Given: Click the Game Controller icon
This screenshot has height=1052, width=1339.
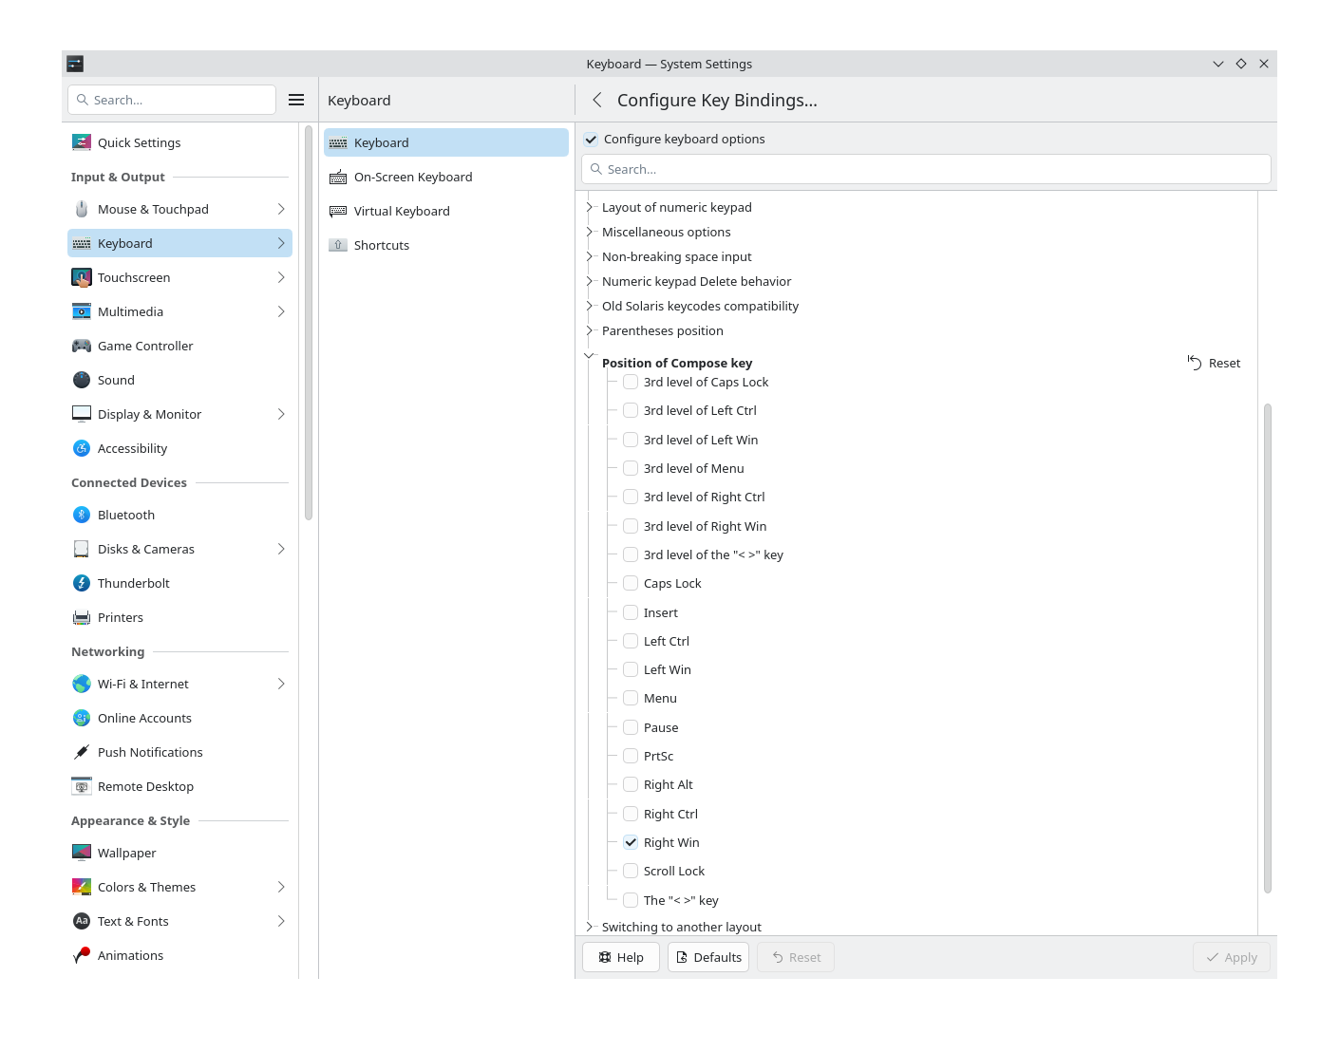Looking at the screenshot, I should [82, 346].
